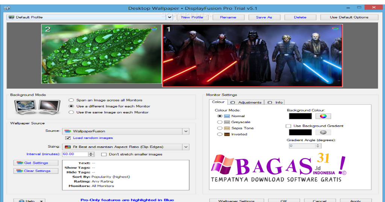Select Use a different Image for each Monitor
The height and width of the screenshot is (202, 385).
(x=71, y=106)
